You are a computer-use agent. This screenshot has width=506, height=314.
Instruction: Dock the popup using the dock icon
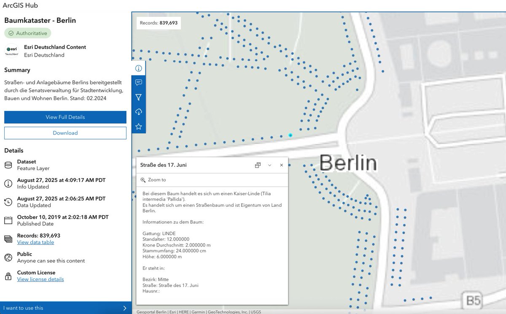[258, 165]
